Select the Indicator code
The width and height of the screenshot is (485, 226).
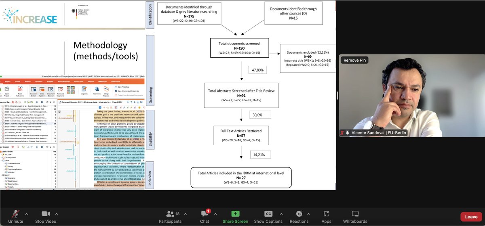pos(12,172)
